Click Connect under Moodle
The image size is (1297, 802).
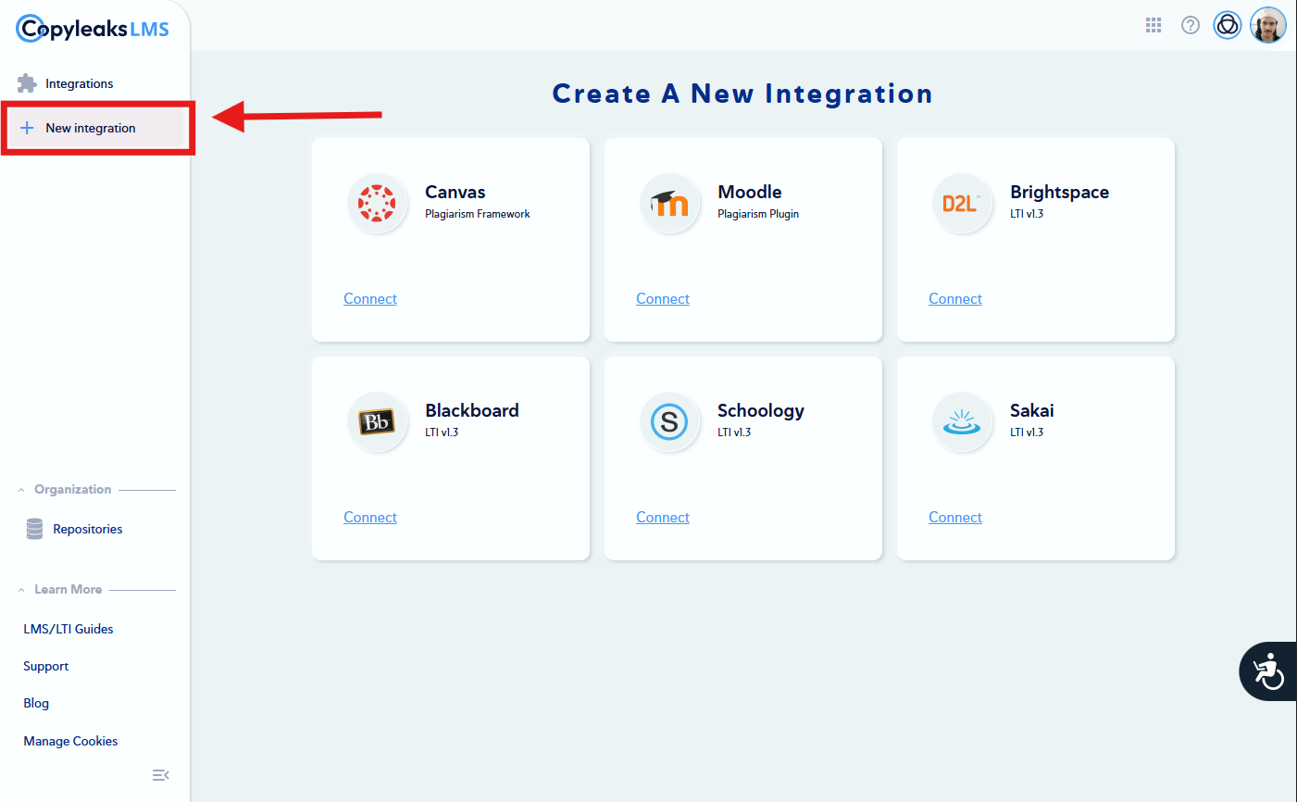(x=663, y=298)
